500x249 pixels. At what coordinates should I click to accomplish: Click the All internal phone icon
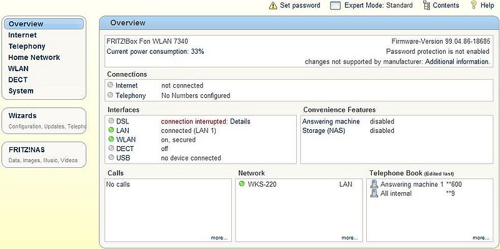click(374, 193)
